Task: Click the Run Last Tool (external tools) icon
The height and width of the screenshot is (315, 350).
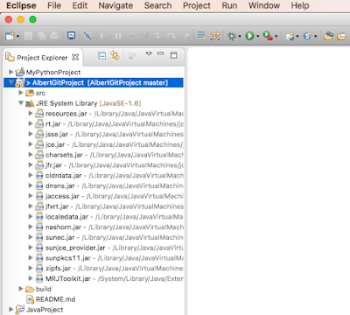Action: point(268,36)
